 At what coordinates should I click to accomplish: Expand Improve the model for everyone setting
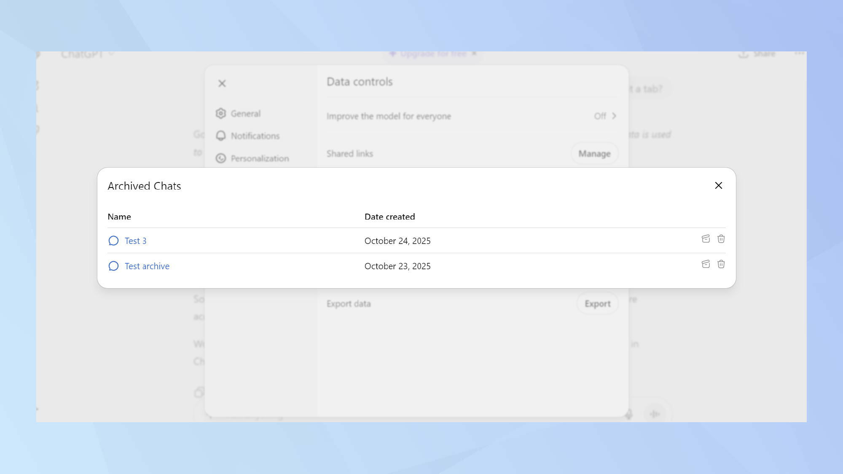click(605, 116)
